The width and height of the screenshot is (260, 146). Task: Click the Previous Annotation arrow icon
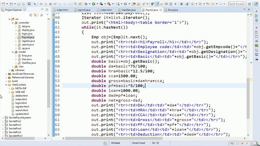[200, 4]
